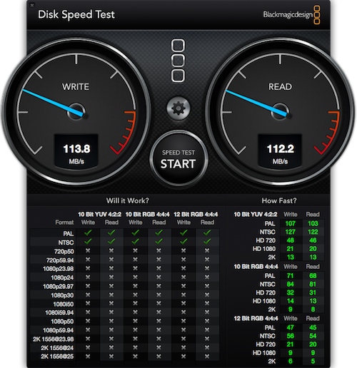The width and height of the screenshot is (357, 368).
Task: Click 1080p24 10 Bit RGB Read cross
Action: 159,277
